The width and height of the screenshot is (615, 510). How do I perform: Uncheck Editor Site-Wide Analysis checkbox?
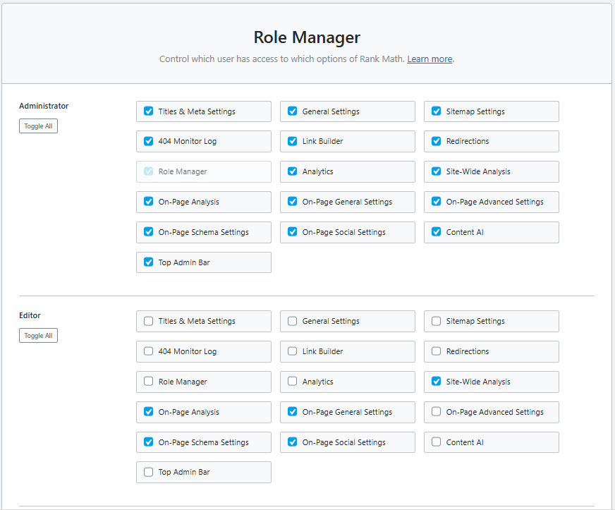click(x=436, y=382)
